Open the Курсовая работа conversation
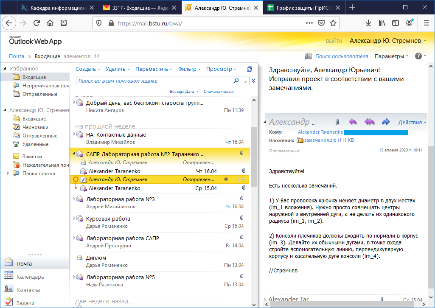The width and height of the screenshot is (435, 308). 160,222
